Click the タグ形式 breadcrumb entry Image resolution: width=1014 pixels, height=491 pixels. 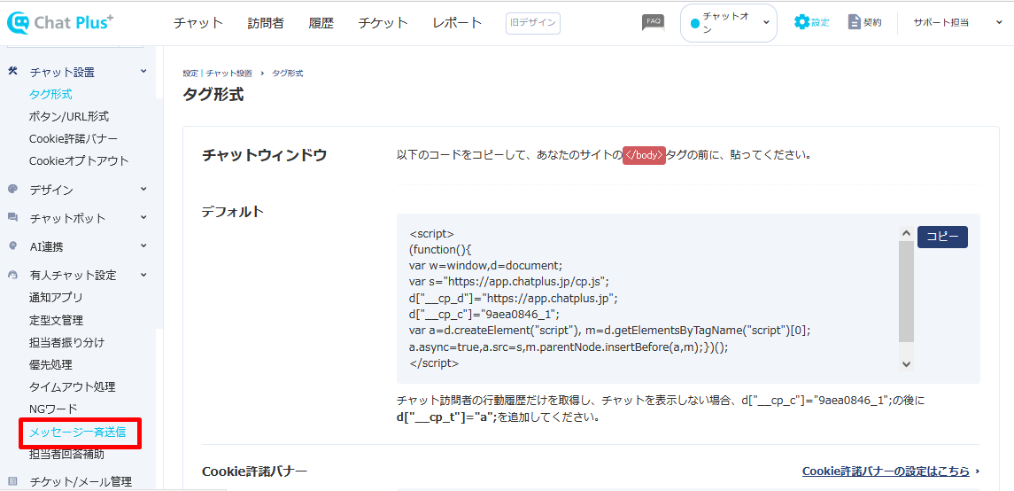coord(287,73)
